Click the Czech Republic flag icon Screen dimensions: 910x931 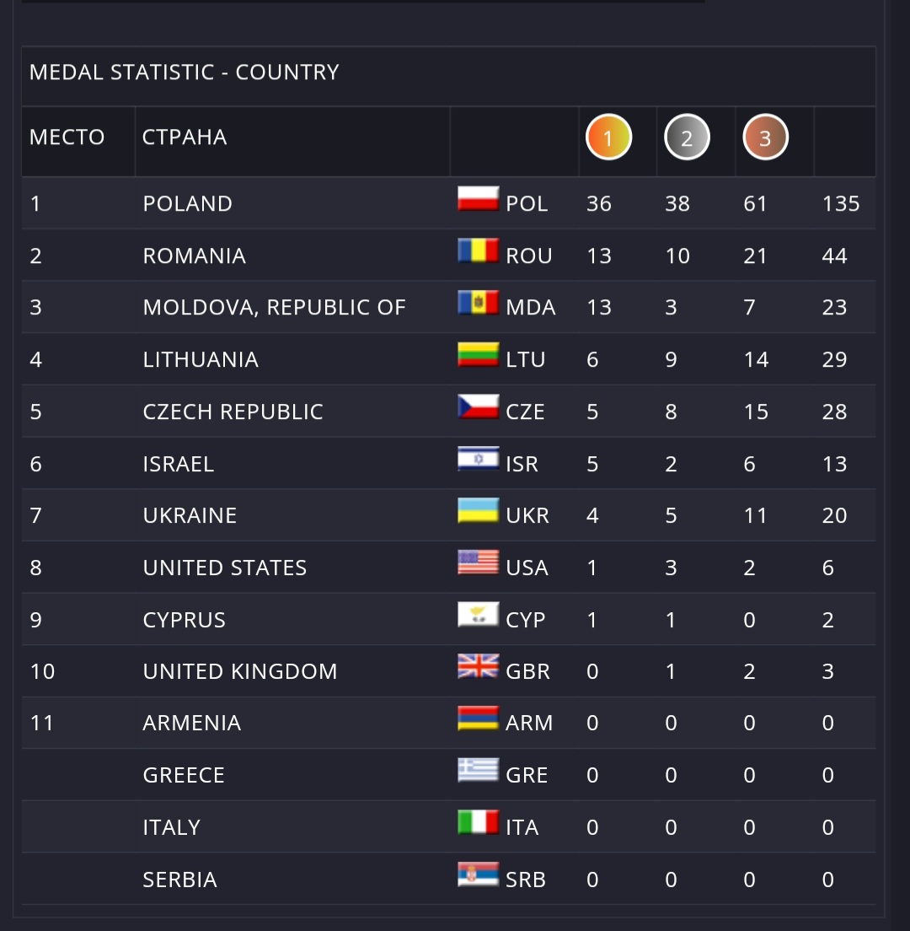point(478,406)
